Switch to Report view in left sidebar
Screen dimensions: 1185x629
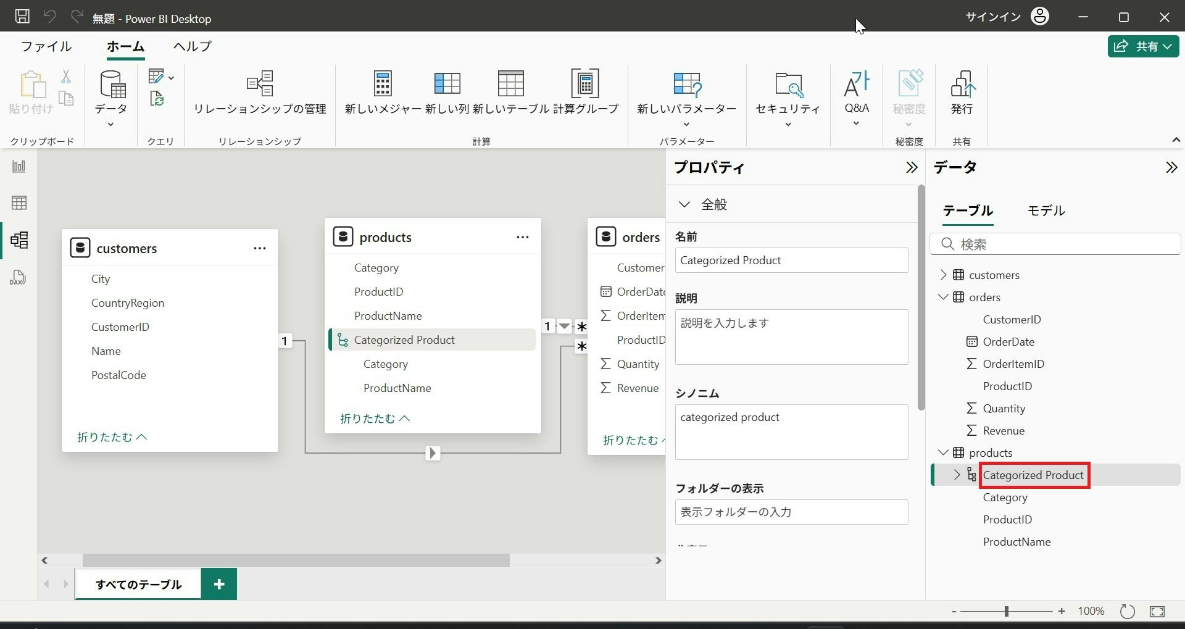[19, 166]
